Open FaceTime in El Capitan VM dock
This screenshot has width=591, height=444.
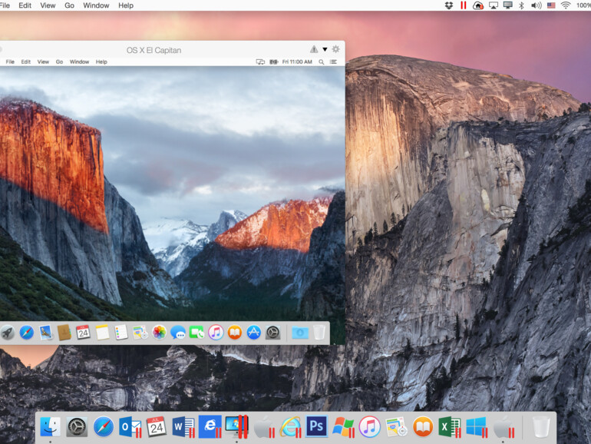pyautogui.click(x=196, y=333)
